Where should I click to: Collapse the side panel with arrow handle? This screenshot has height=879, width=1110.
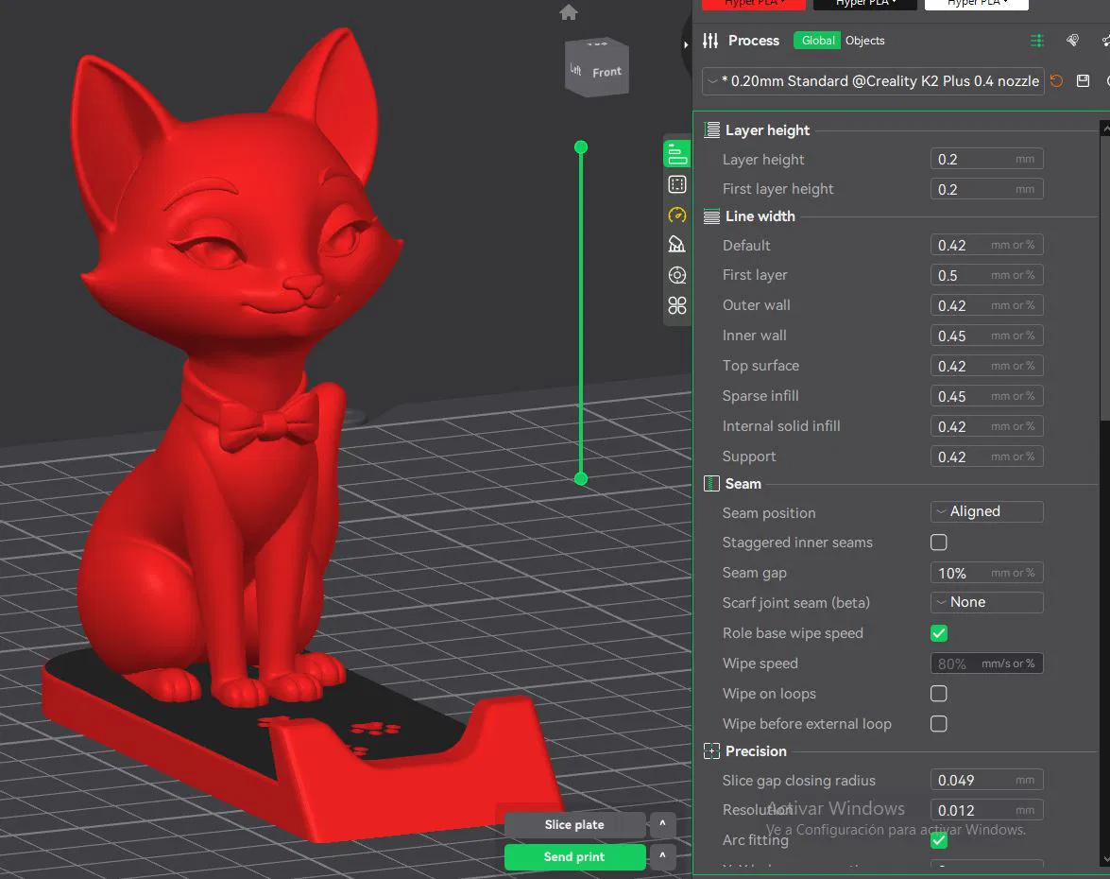click(x=685, y=44)
